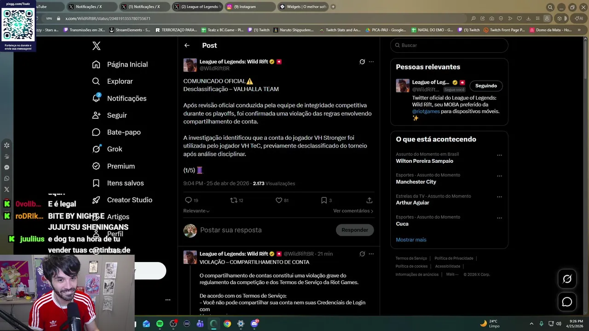
Task: Open Discord from the taskbar
Action: coord(254,324)
